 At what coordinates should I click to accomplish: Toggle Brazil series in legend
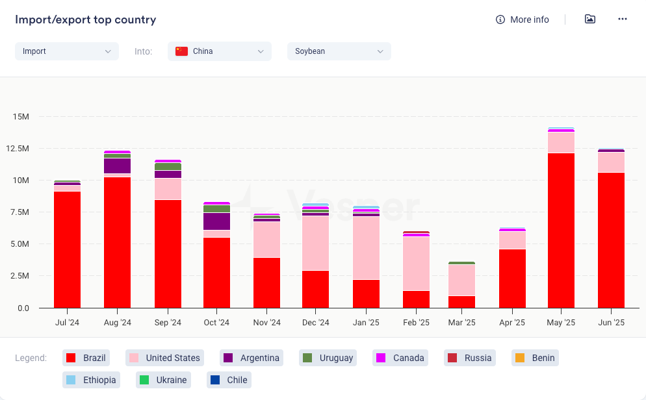pyautogui.click(x=86, y=358)
